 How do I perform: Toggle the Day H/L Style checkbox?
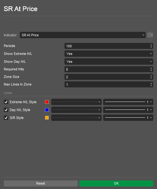point(6,110)
